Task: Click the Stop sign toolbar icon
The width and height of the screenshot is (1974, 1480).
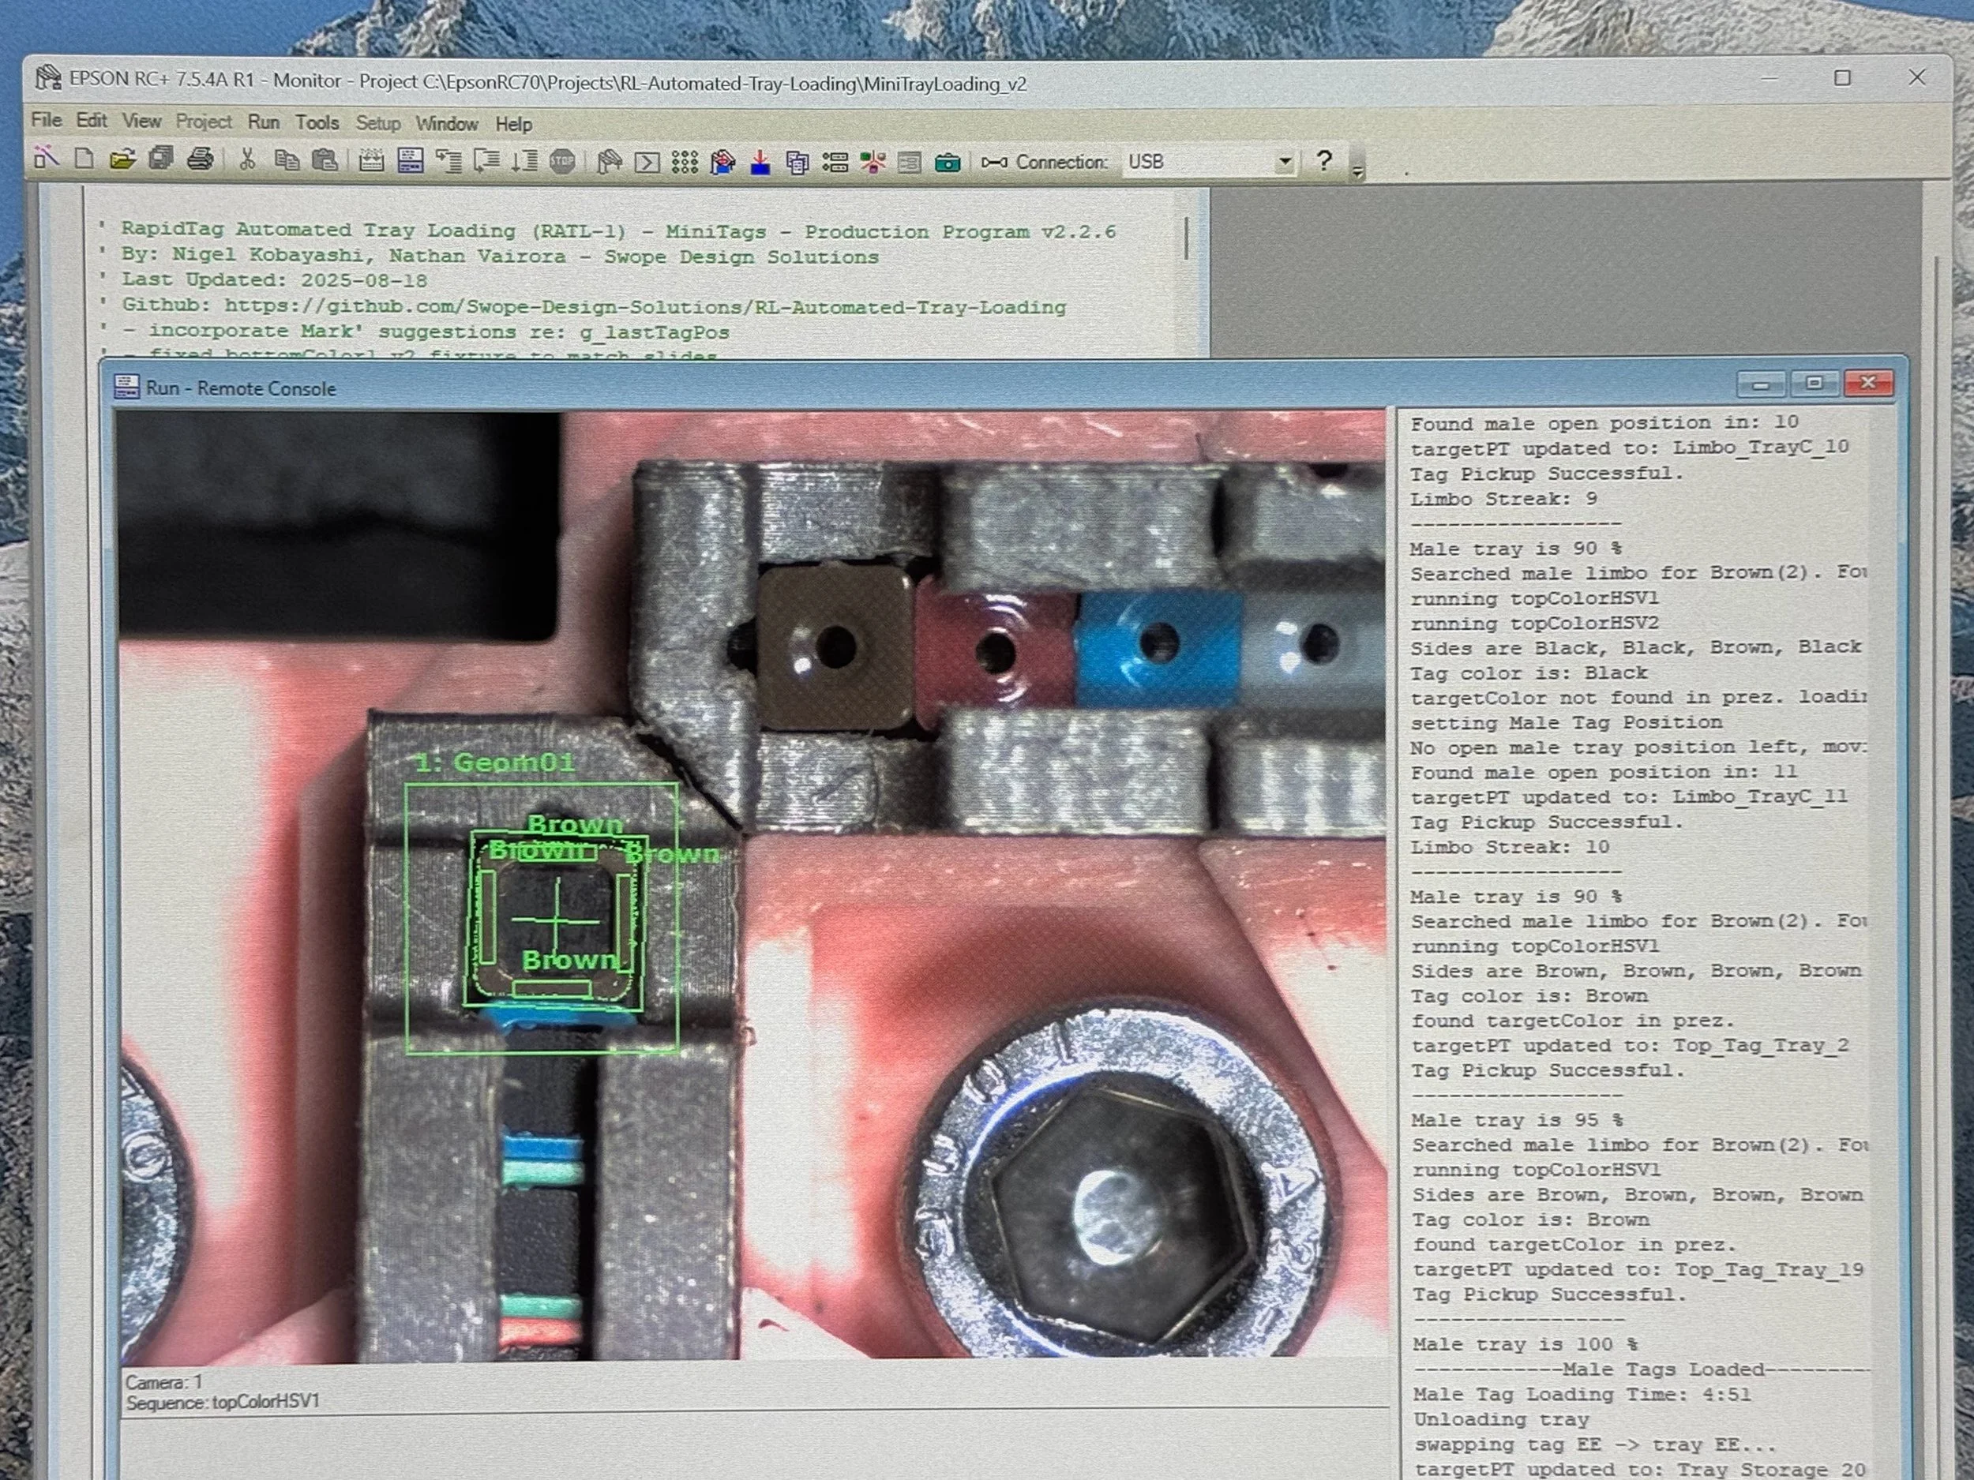Action: [x=562, y=162]
